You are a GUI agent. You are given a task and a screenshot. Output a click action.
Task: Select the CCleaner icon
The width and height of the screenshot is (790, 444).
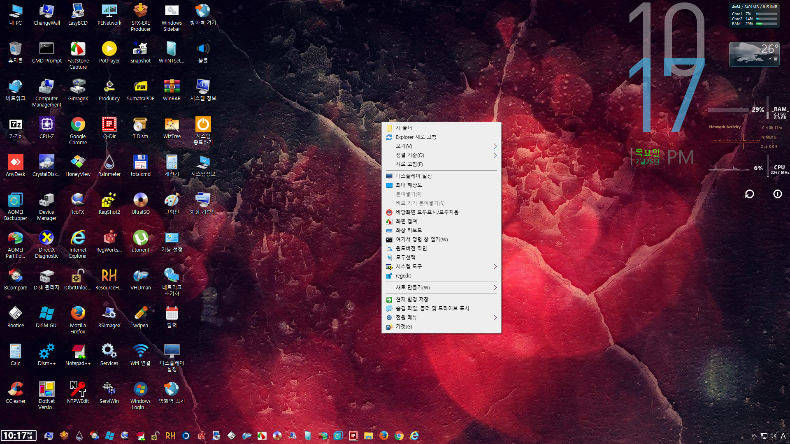[x=16, y=393]
